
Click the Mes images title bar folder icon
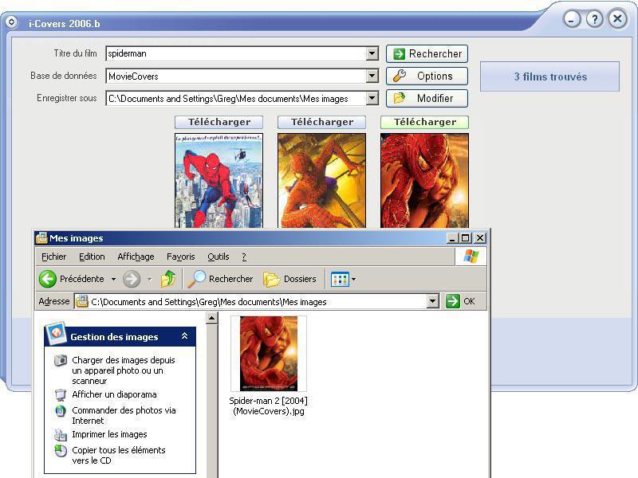pos(41,237)
